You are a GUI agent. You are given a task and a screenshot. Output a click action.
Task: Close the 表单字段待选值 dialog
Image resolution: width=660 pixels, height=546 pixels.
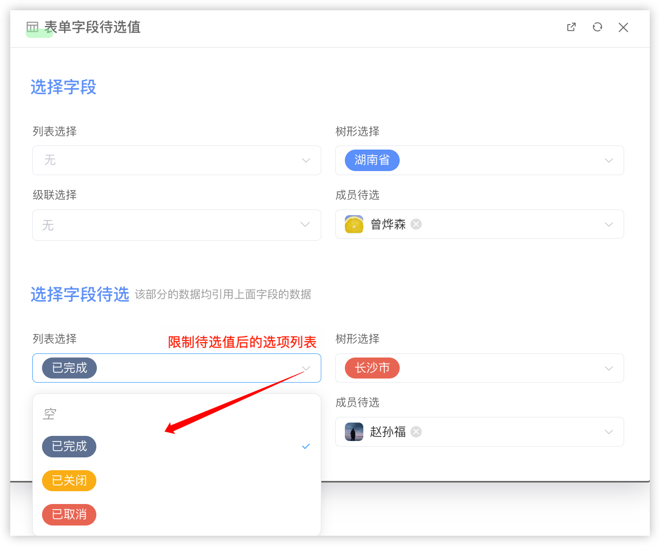click(x=623, y=27)
